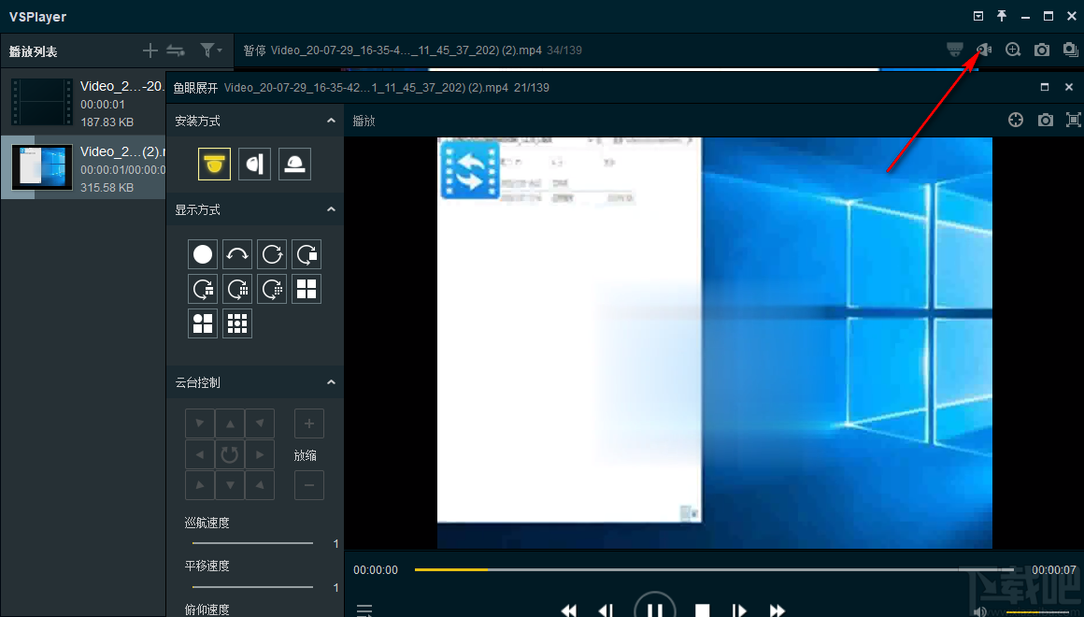
Task: Select desktop mount installation mode
Action: click(294, 164)
